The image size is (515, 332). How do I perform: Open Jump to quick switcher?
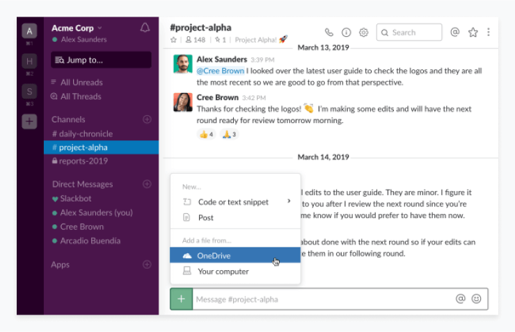point(101,60)
